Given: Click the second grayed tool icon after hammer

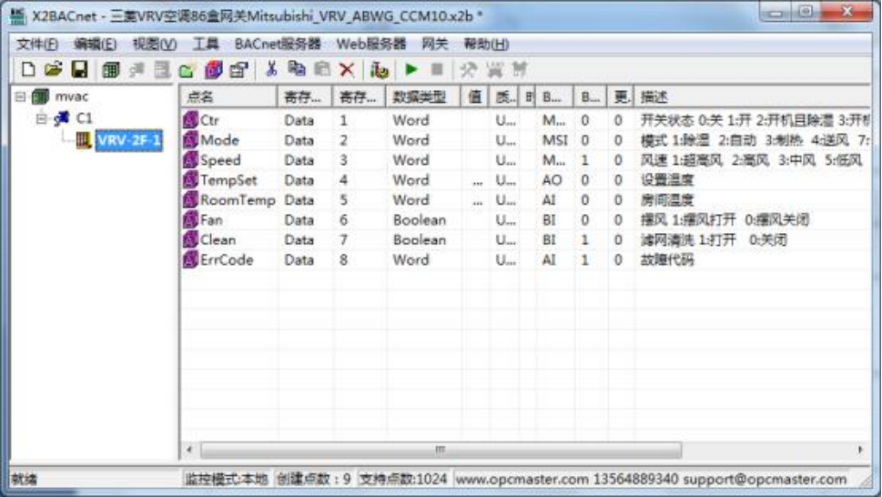Looking at the screenshot, I should coord(494,70).
